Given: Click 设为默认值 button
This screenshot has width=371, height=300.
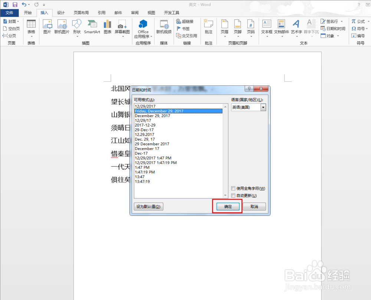Looking at the screenshot, I should point(148,206).
